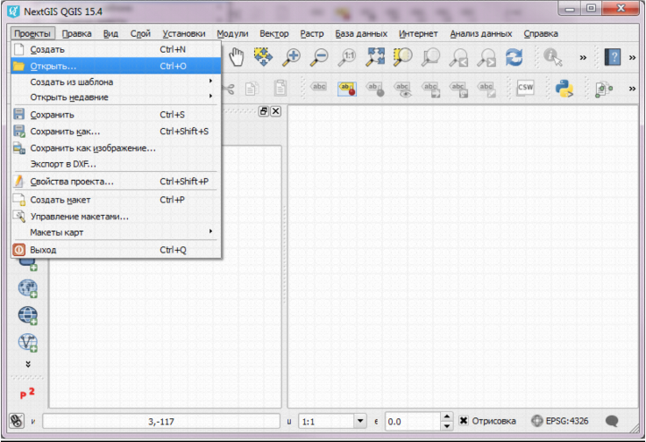The image size is (646, 442).
Task: Select Сохранить как изображение… entry
Action: click(115, 148)
